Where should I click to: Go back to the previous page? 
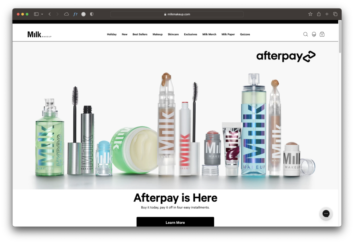49,14
